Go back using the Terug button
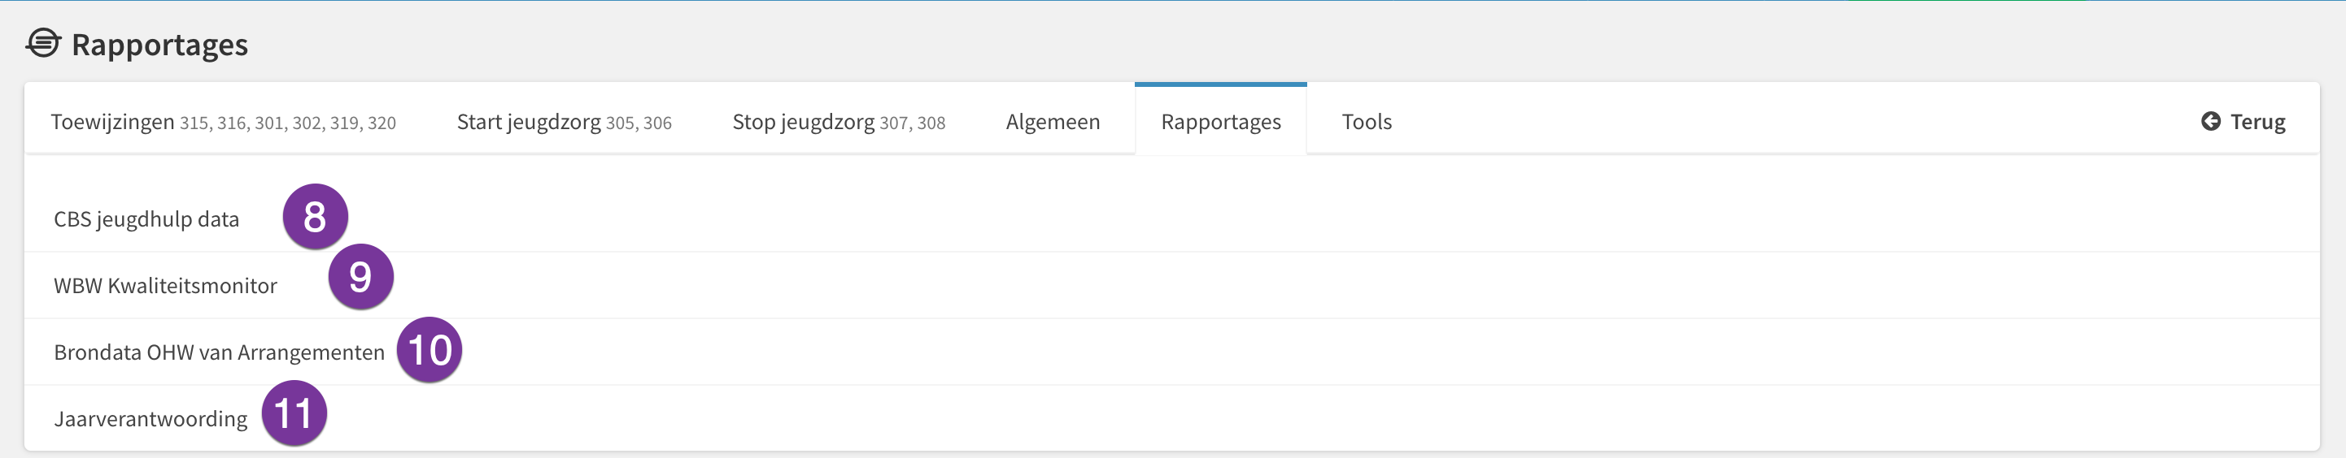Viewport: 2346px width, 458px height. tap(2243, 122)
